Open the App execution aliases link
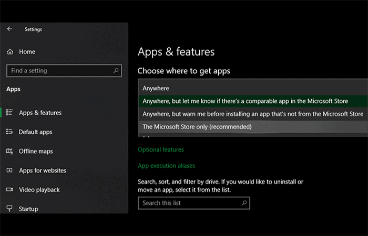Screen dimensions: 368x236 click(x=167, y=166)
